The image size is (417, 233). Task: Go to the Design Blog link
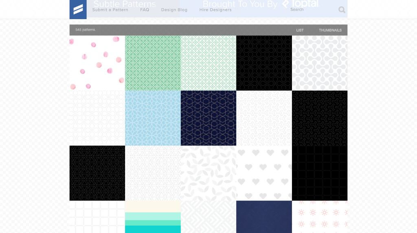(x=174, y=10)
